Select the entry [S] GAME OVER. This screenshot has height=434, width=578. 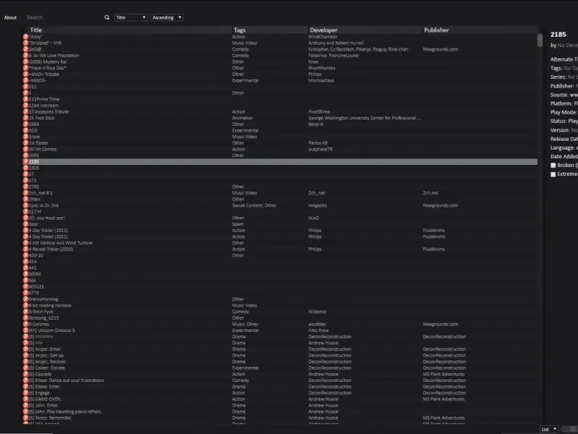(280, 399)
